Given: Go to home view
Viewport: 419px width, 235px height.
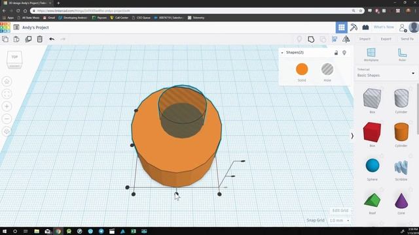Looking at the screenshot, I should 7,81.
